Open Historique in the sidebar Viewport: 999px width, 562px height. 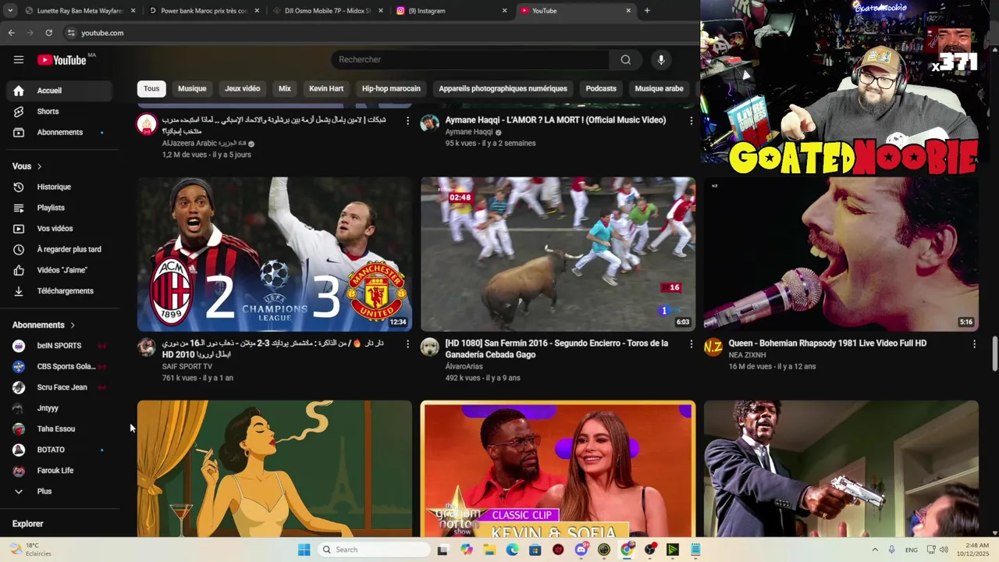coord(59,187)
